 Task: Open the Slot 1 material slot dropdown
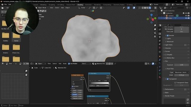(86, 64)
